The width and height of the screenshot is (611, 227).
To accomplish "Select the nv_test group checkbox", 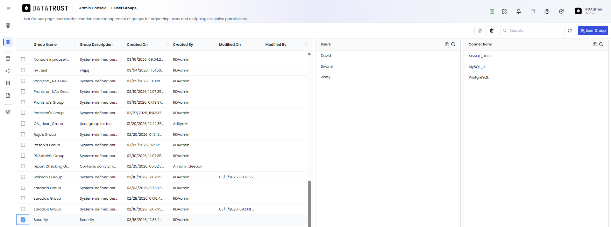I will pos(23,70).
